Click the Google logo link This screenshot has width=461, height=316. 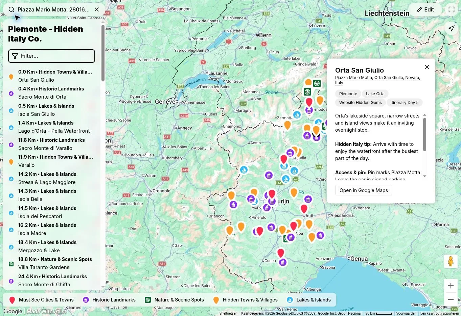13,311
